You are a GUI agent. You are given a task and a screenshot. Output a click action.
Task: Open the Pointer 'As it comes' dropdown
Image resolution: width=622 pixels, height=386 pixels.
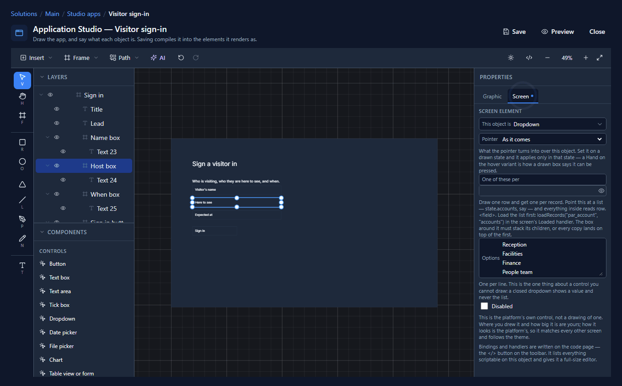click(542, 139)
